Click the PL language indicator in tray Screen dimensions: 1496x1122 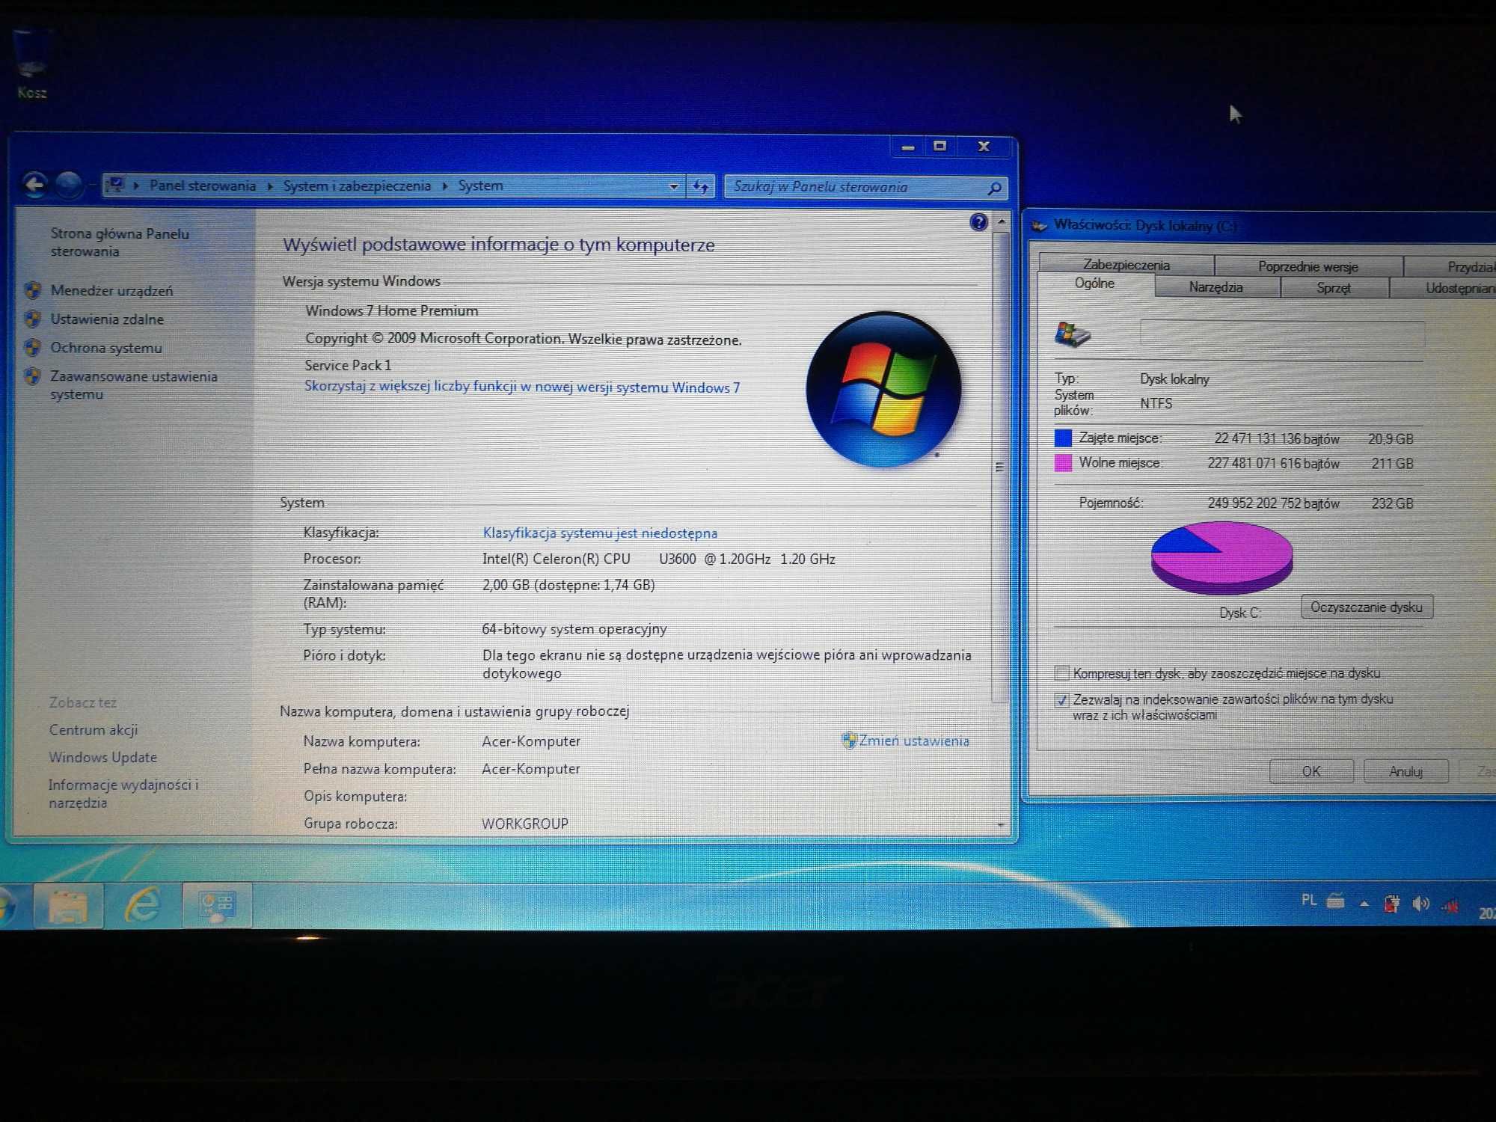1308,901
